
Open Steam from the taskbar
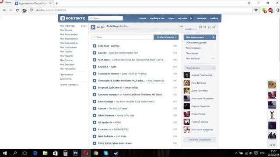tap(116, 153)
